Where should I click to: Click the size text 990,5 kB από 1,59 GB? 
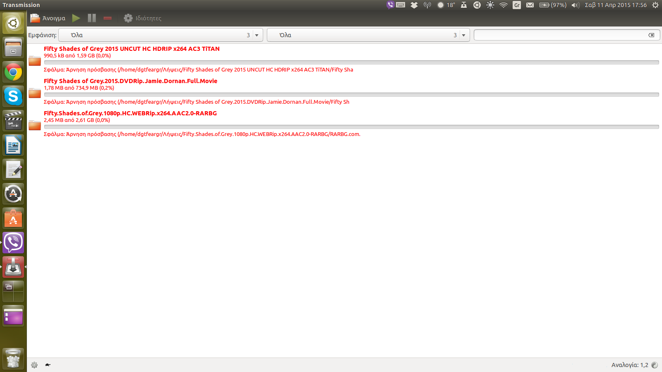click(x=77, y=56)
